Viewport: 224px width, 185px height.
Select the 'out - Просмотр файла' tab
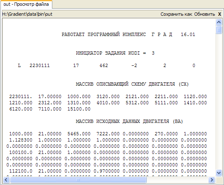click(26, 4)
